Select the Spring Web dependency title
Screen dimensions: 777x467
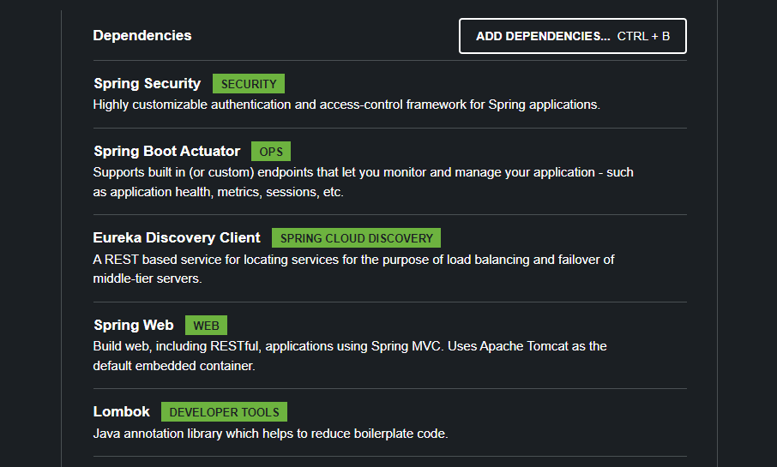134,325
